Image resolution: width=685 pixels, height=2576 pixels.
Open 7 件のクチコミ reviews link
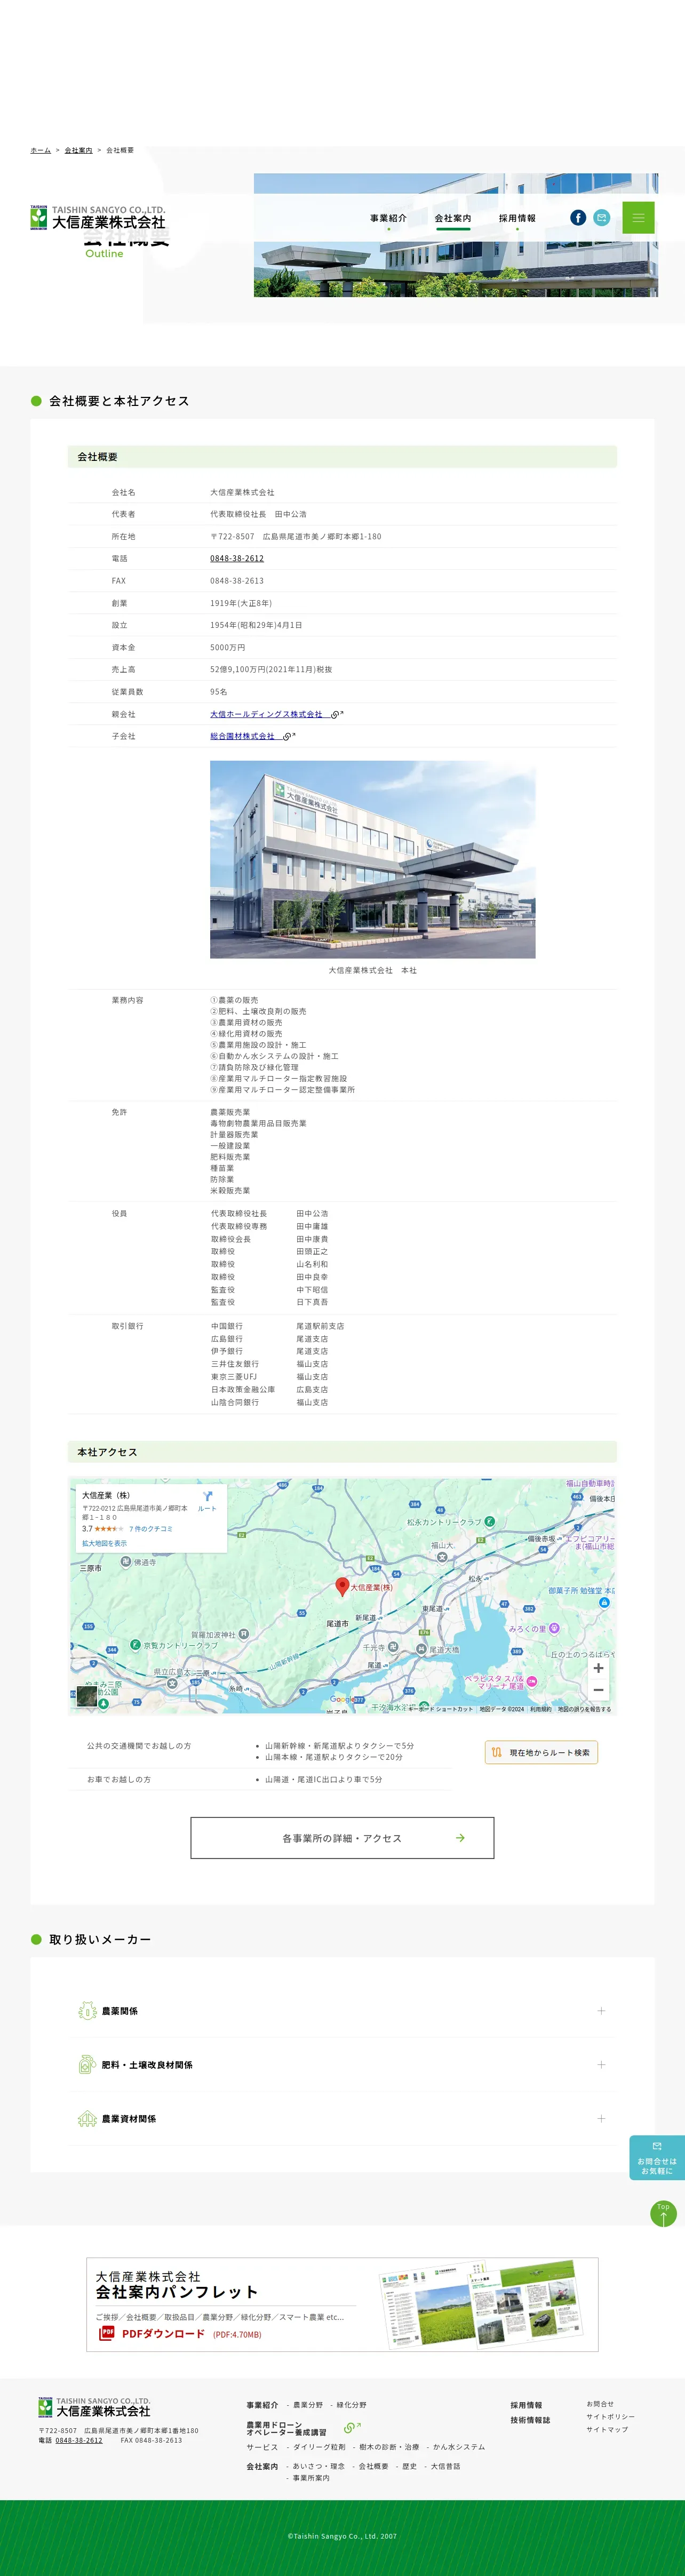pyautogui.click(x=151, y=1529)
